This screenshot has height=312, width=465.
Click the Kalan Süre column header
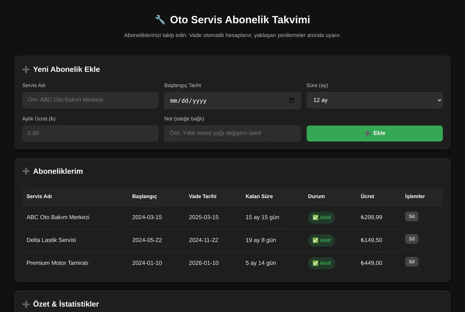click(x=259, y=197)
